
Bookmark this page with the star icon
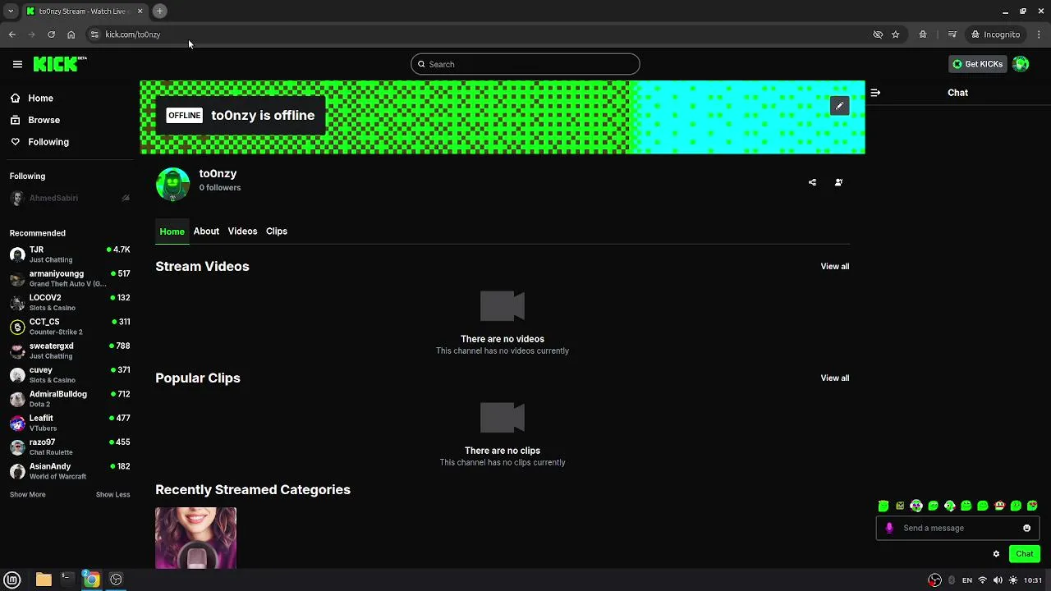click(896, 34)
